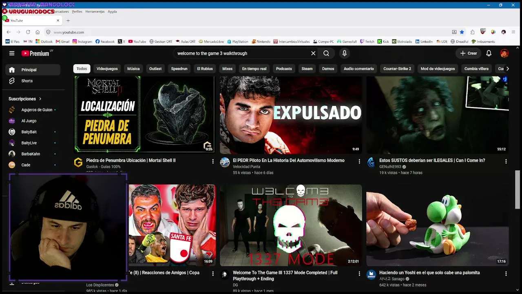Open the Velocidad Punta channel name link
The width and height of the screenshot is (522, 294).
click(x=246, y=167)
